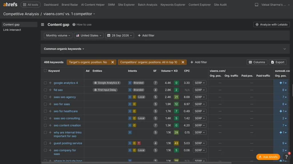
Task: Open the 28 Sep 2026 date picker
Action: pyautogui.click(x=119, y=35)
